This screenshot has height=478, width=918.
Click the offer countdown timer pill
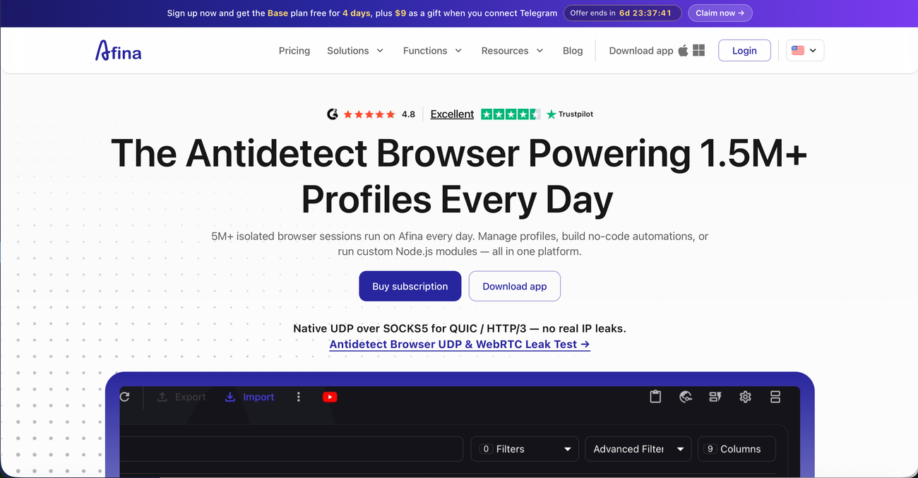coord(622,13)
